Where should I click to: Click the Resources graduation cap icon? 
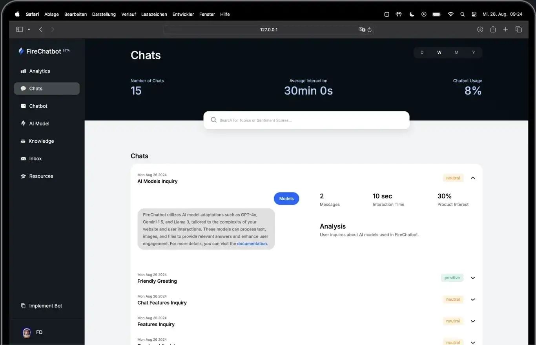(23, 176)
